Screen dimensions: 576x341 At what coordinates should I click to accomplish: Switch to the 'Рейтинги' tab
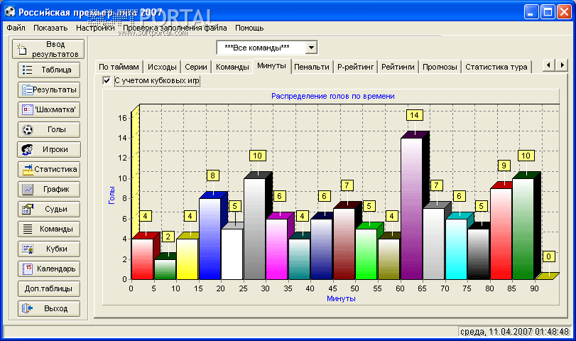click(x=398, y=67)
